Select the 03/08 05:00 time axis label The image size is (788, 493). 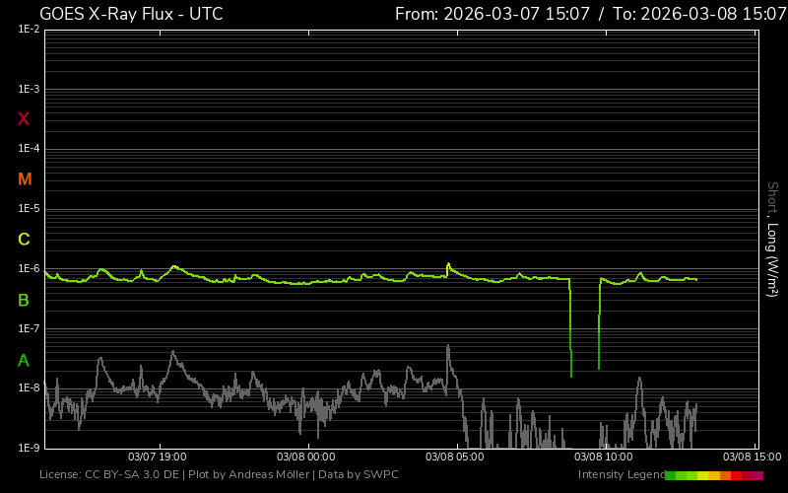pyautogui.click(x=453, y=458)
